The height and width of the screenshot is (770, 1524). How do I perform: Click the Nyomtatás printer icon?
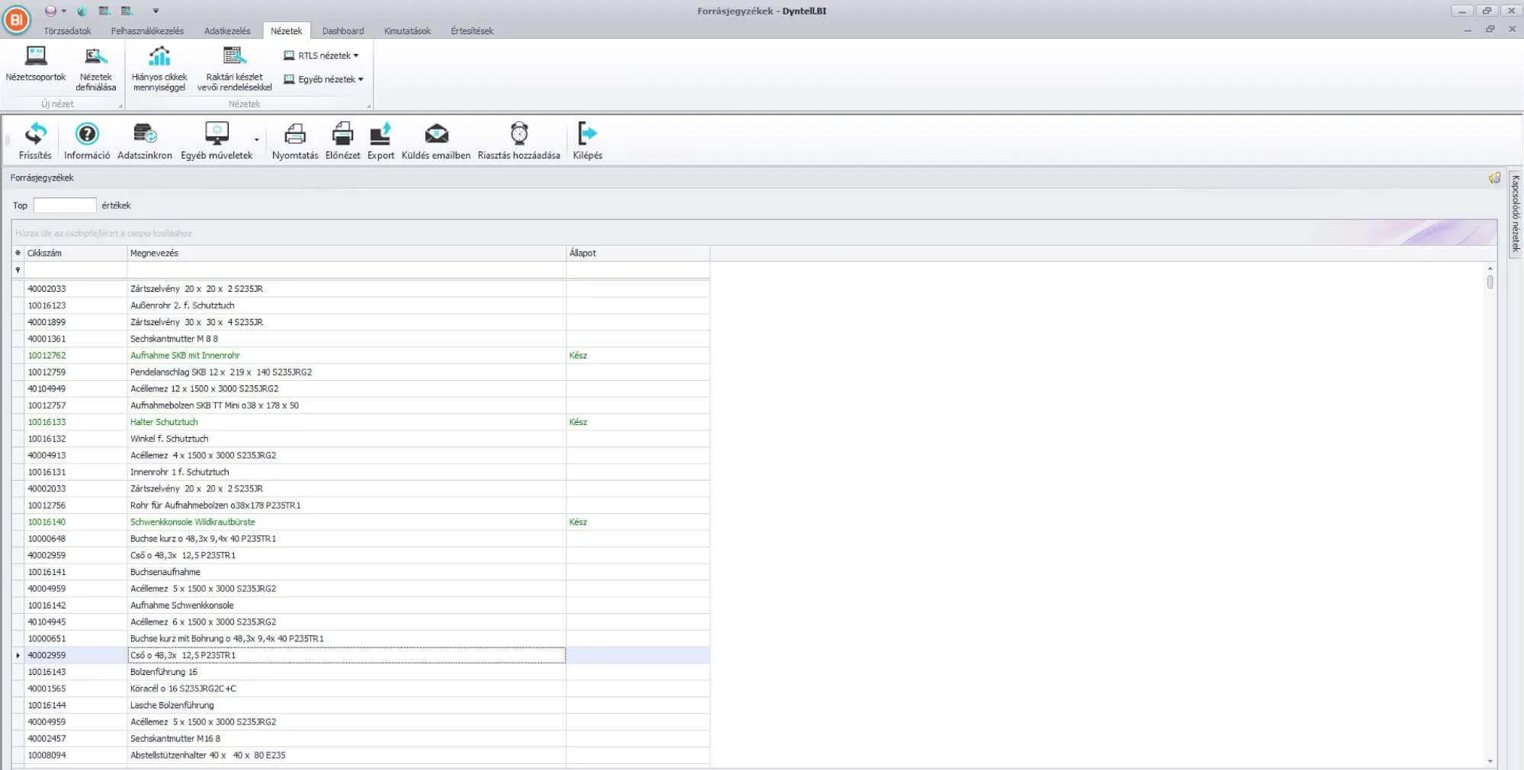point(295,135)
